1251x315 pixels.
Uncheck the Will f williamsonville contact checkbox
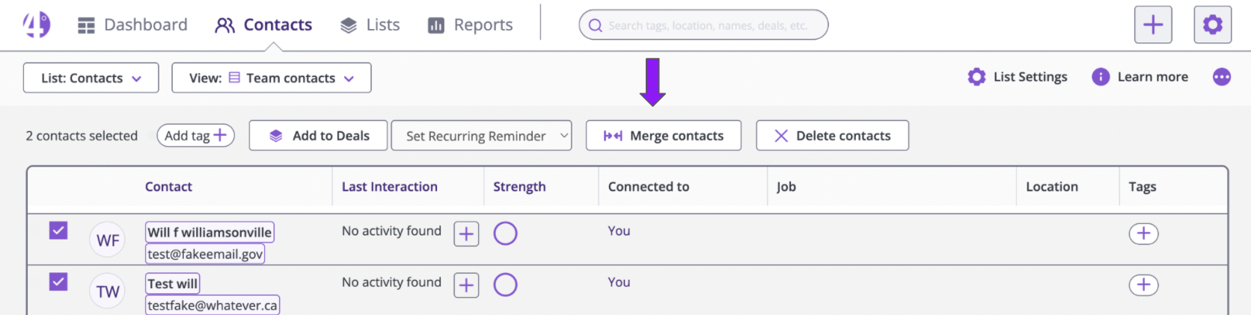click(x=58, y=230)
